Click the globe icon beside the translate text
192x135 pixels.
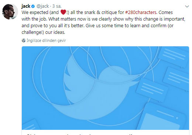[24, 40]
